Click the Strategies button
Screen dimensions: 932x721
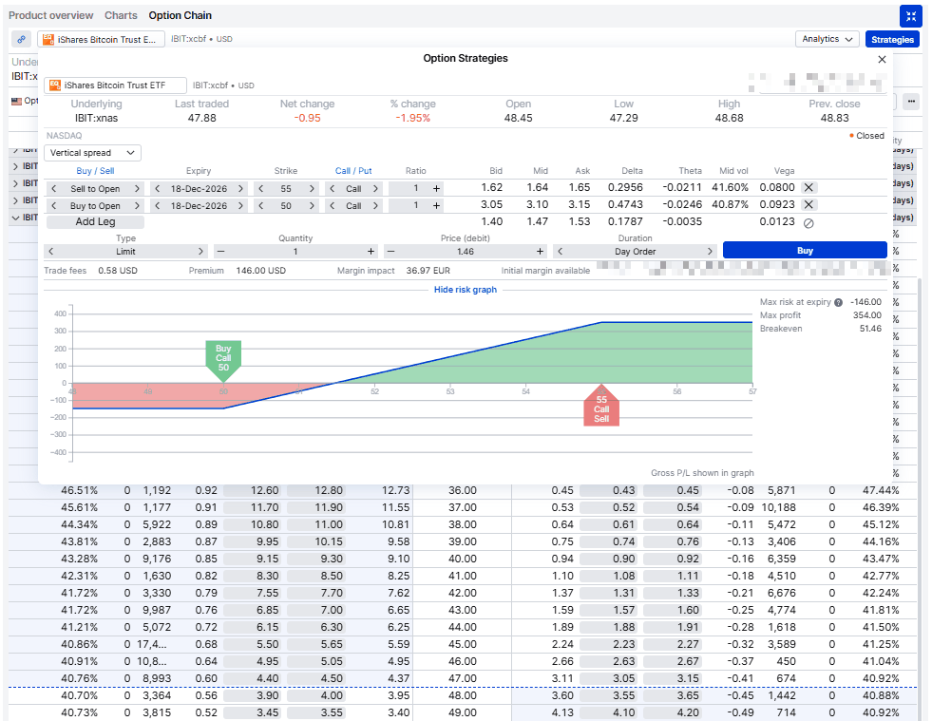[892, 39]
